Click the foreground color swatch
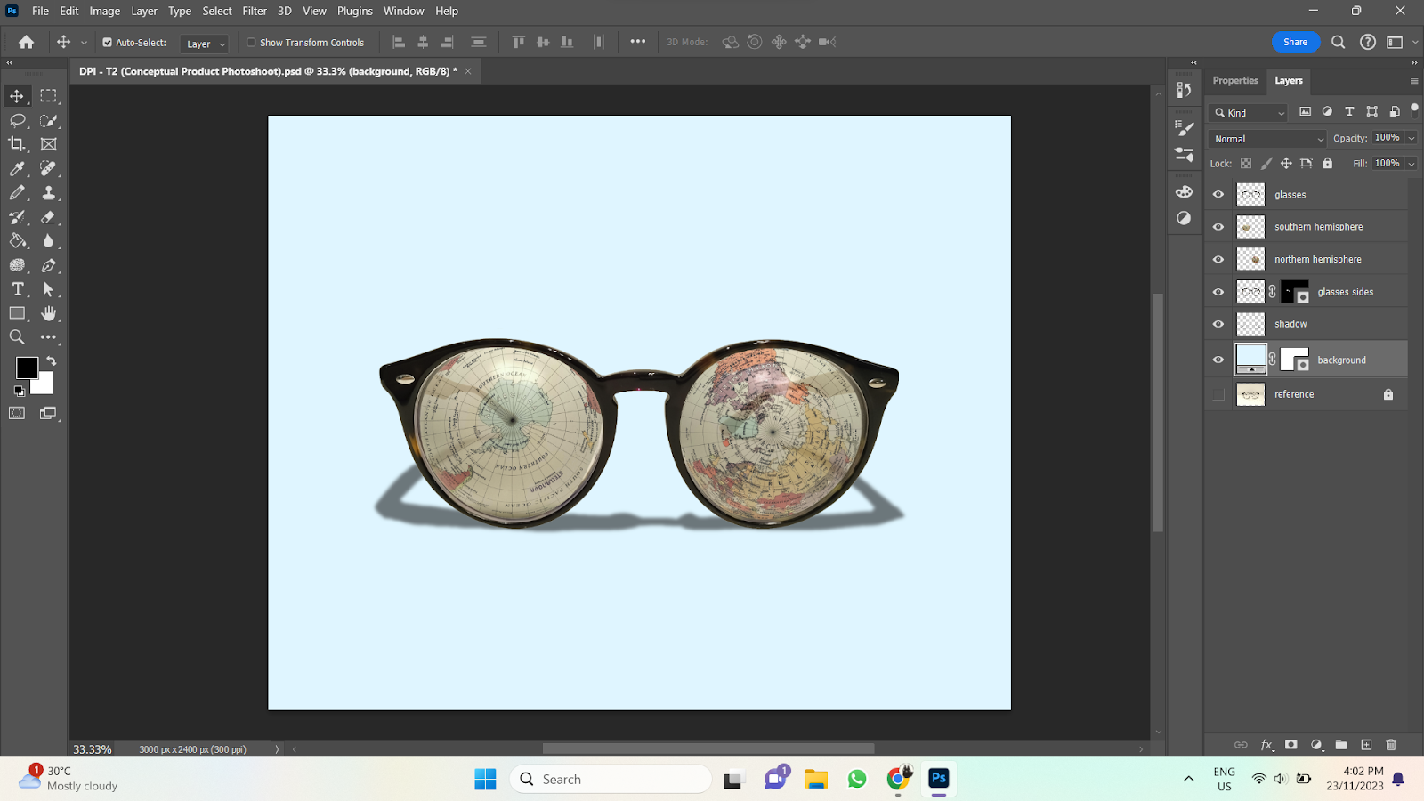1424x801 pixels. (x=27, y=367)
